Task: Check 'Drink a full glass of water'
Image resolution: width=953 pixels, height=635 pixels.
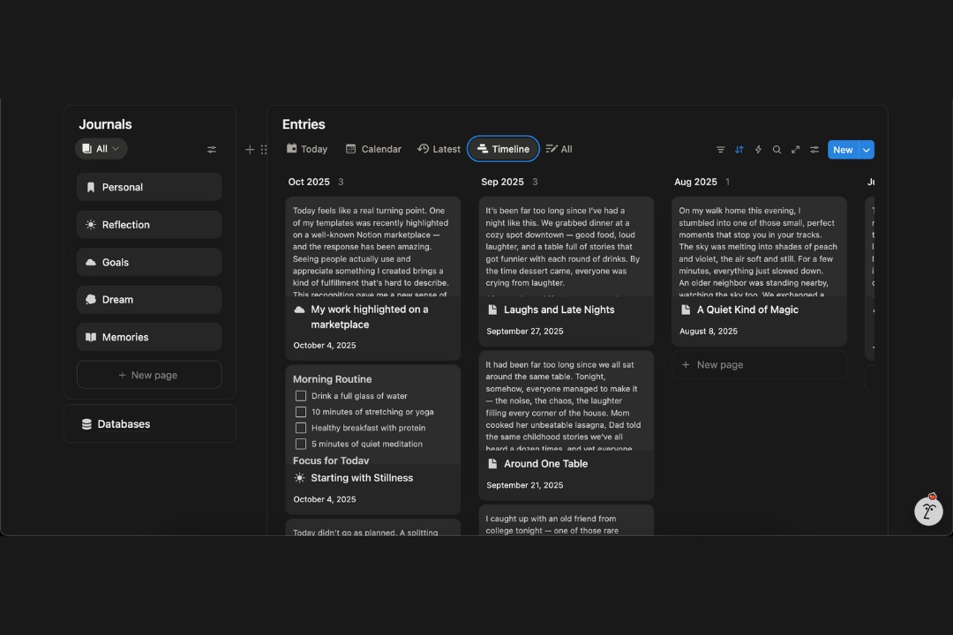Action: click(301, 396)
